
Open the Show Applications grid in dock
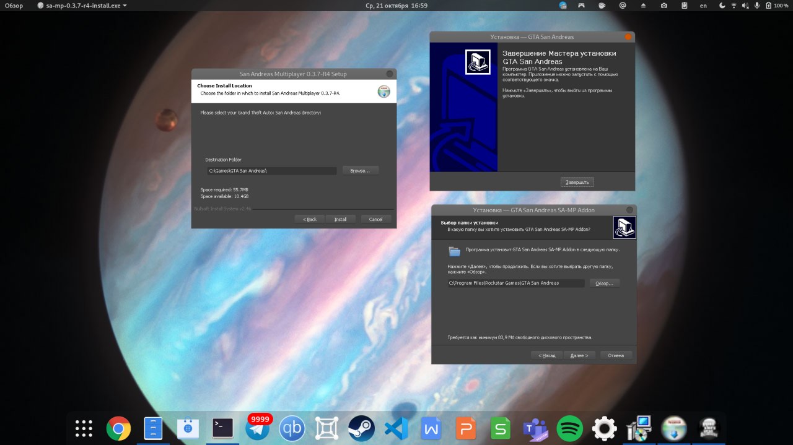(x=84, y=428)
